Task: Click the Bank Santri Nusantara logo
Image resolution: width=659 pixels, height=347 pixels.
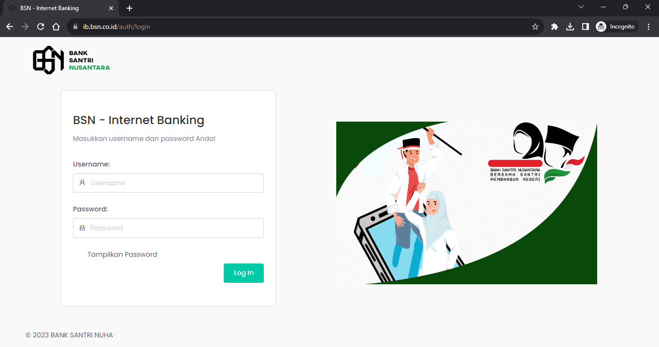Action: (72, 60)
